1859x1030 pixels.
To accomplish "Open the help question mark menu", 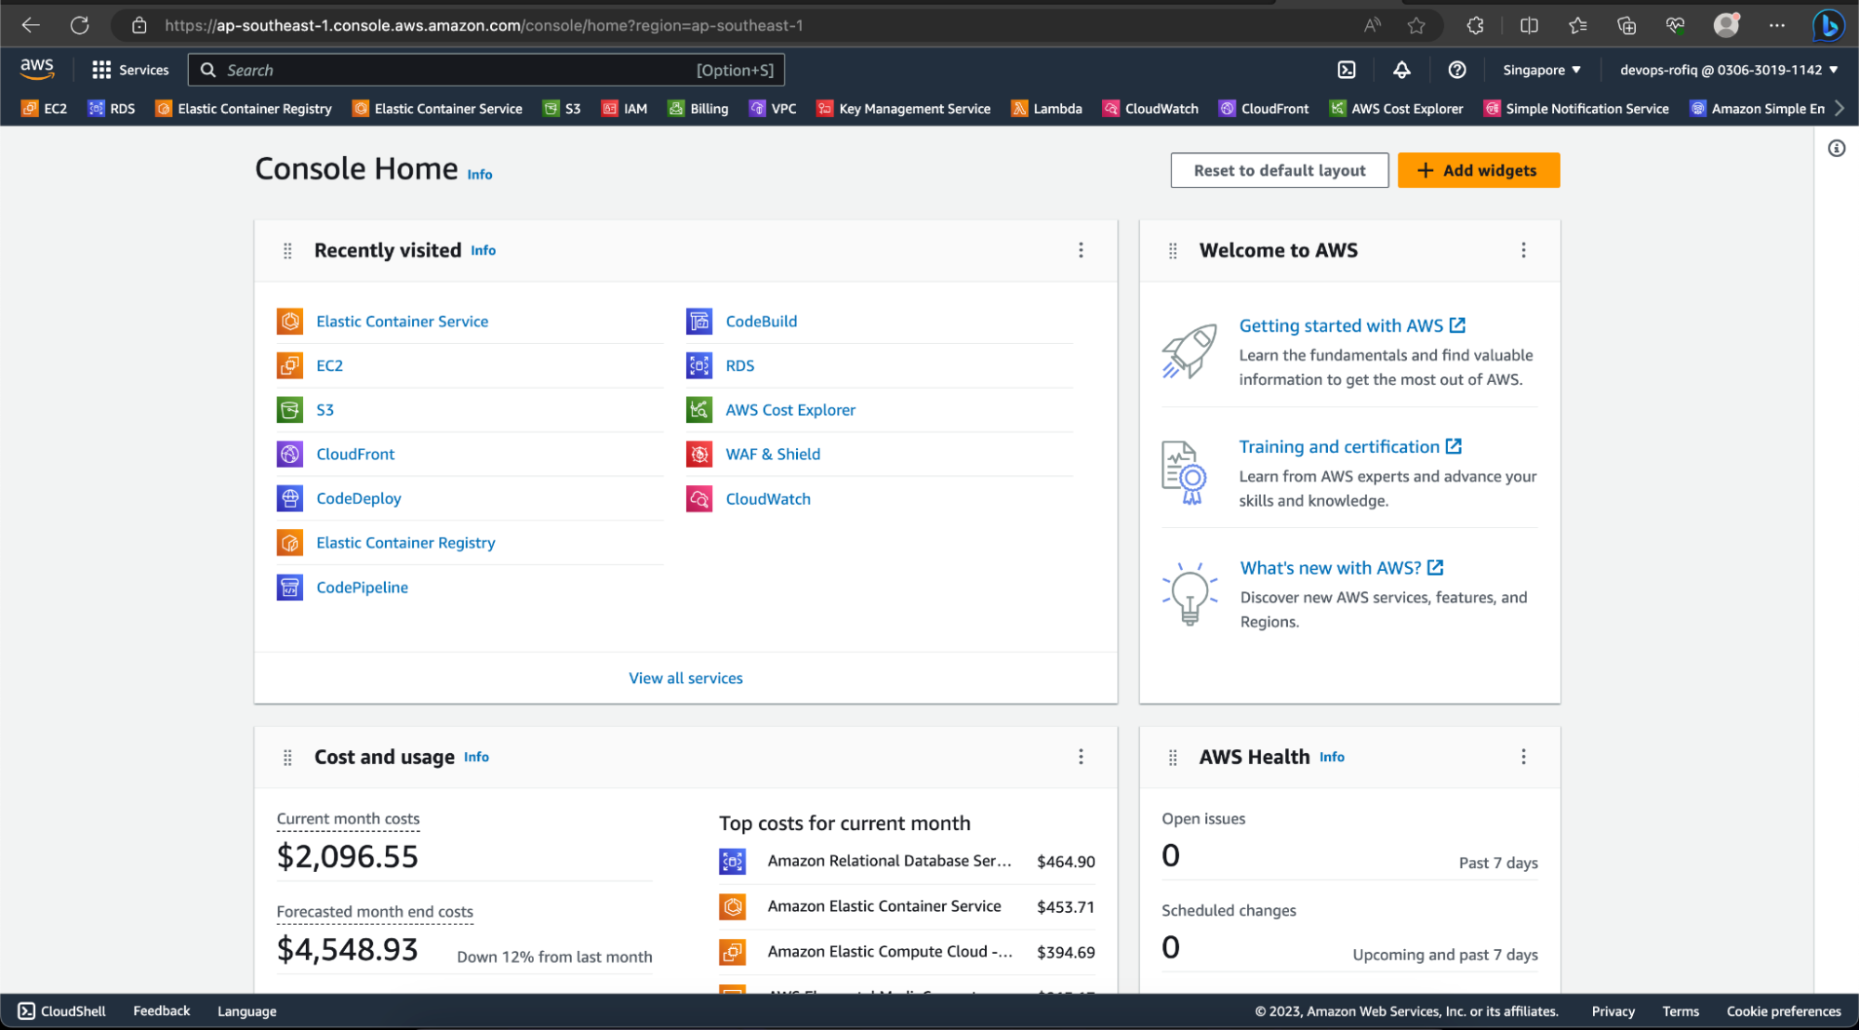I will (x=1457, y=70).
